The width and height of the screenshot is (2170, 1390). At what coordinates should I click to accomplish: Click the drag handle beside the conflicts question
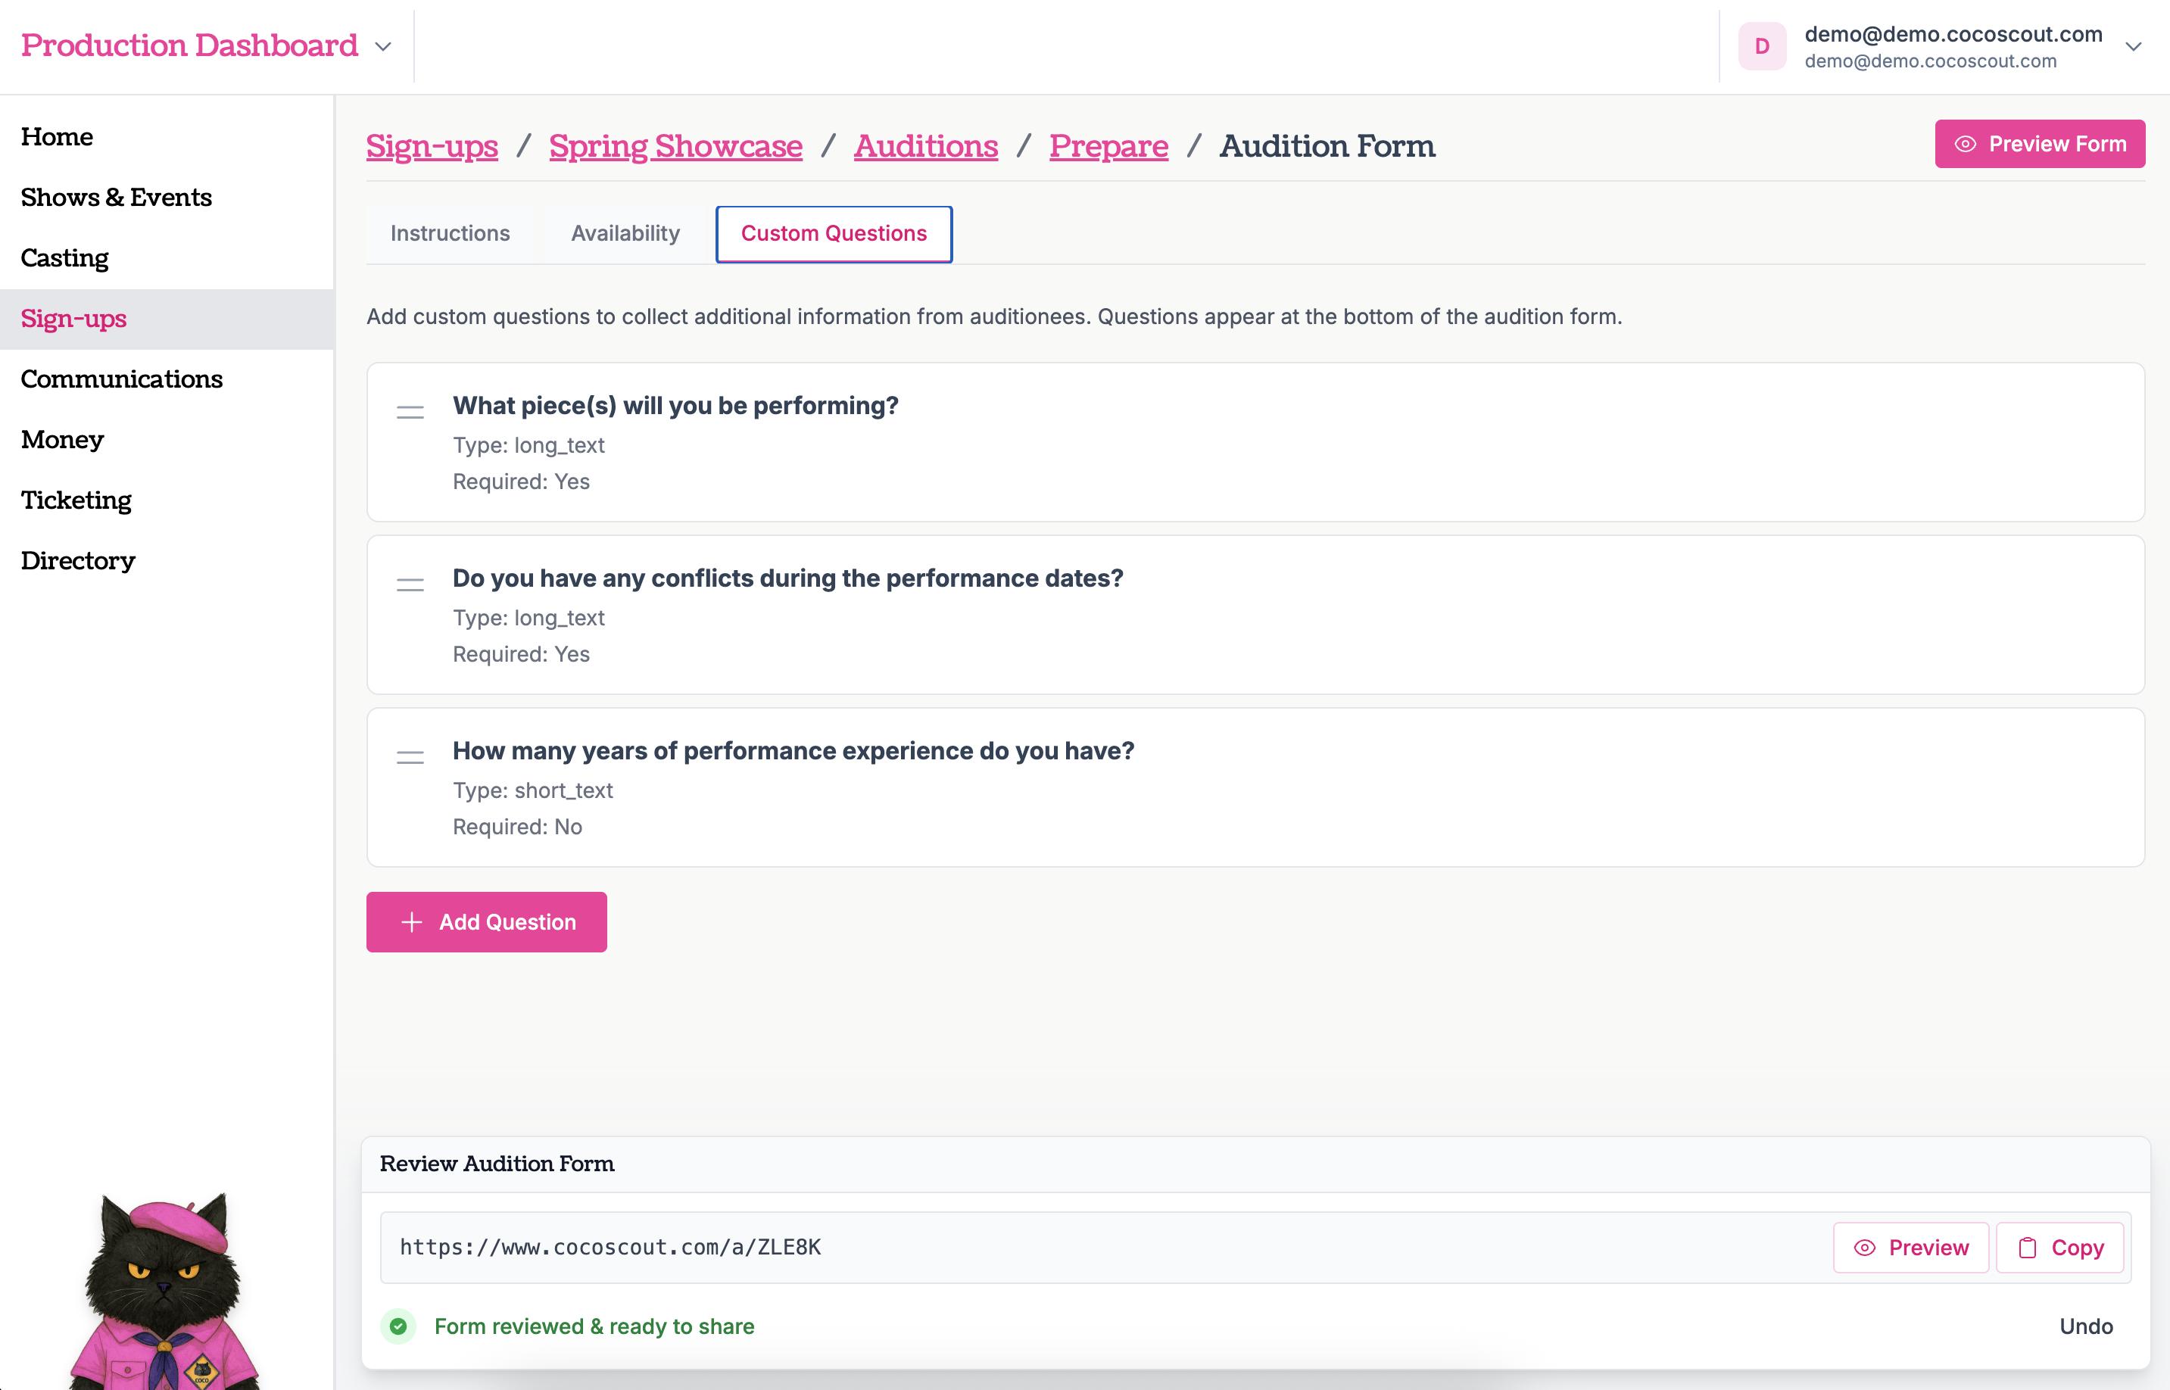point(409,584)
